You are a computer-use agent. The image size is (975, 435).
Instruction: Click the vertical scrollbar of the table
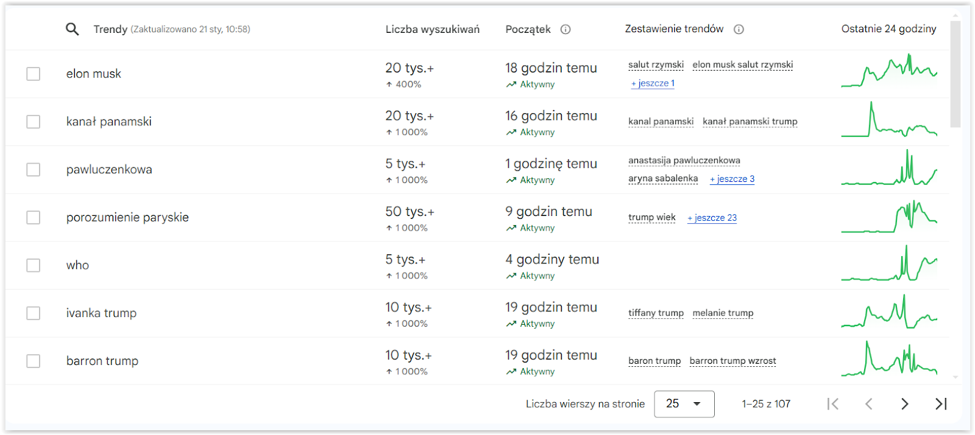click(x=955, y=74)
